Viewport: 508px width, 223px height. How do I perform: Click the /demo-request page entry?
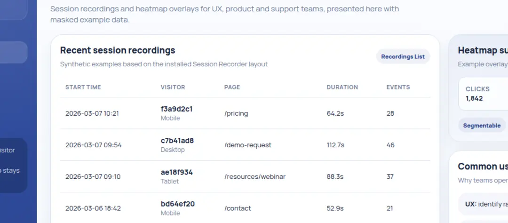(248, 145)
